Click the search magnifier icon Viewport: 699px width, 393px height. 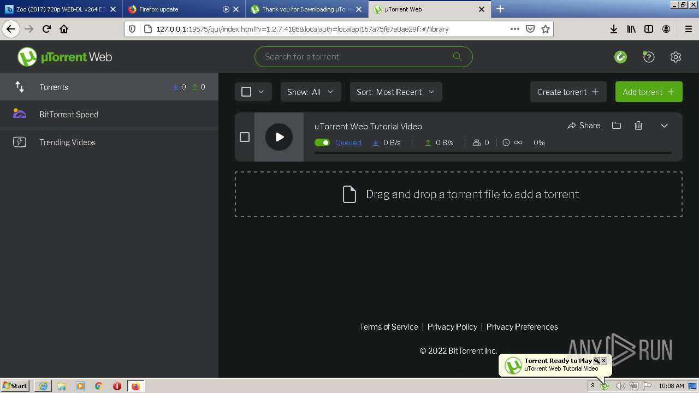(457, 56)
